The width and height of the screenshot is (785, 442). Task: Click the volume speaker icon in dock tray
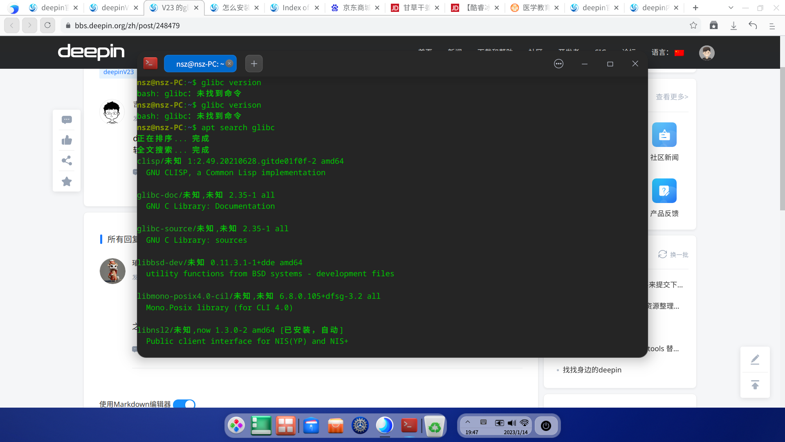[511, 423]
